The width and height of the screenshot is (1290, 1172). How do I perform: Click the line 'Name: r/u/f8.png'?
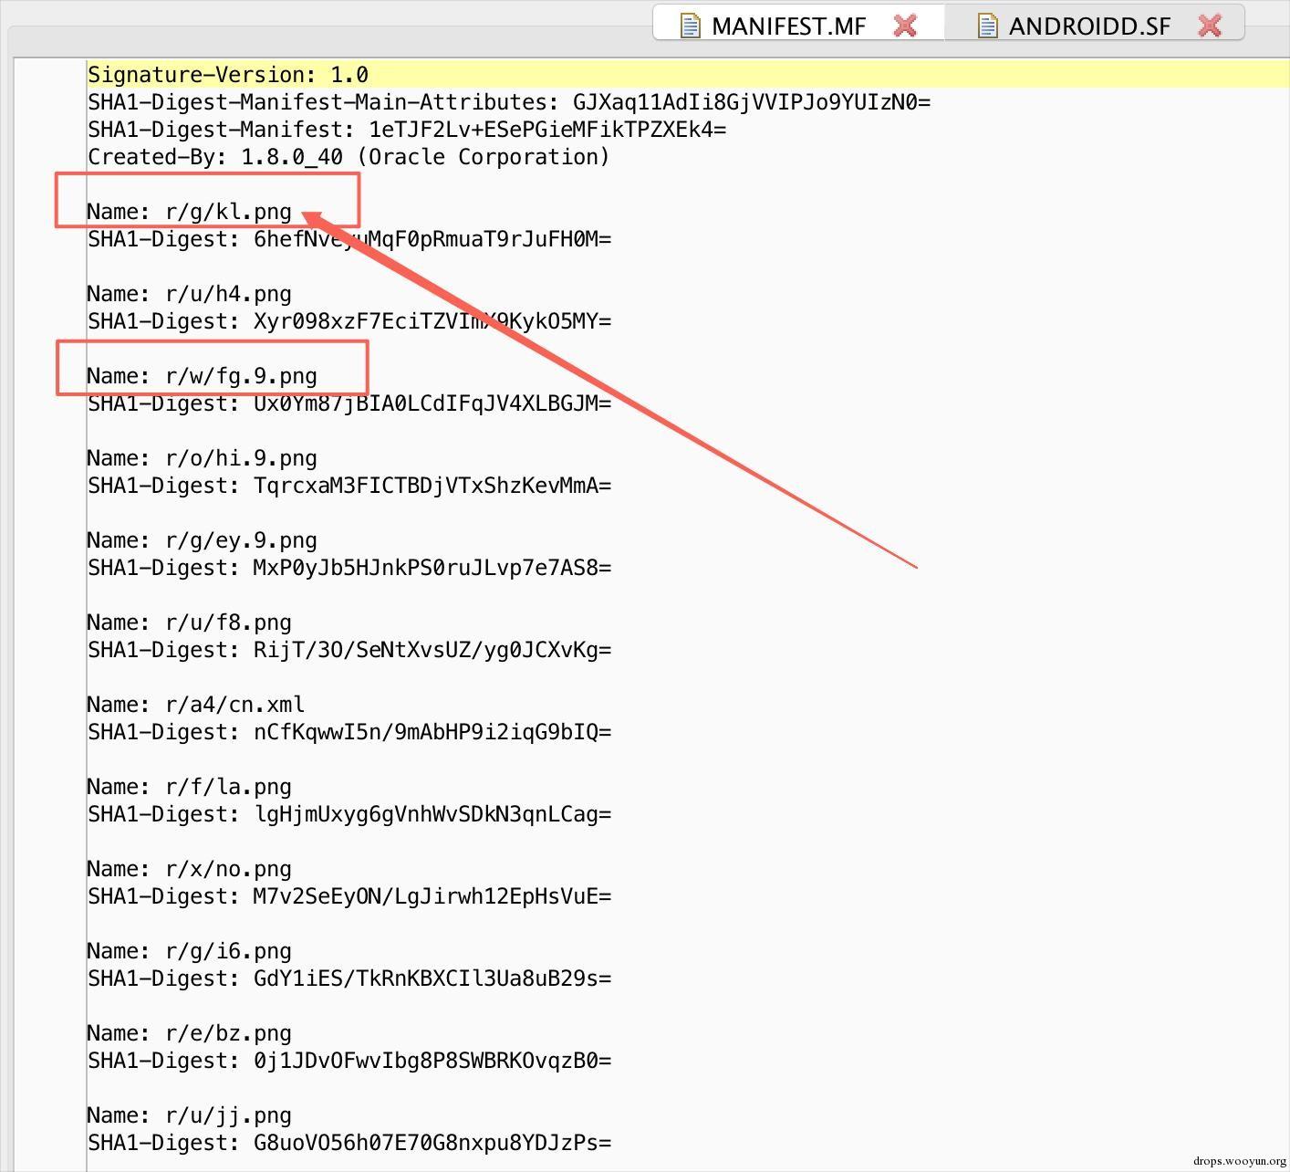tap(190, 623)
